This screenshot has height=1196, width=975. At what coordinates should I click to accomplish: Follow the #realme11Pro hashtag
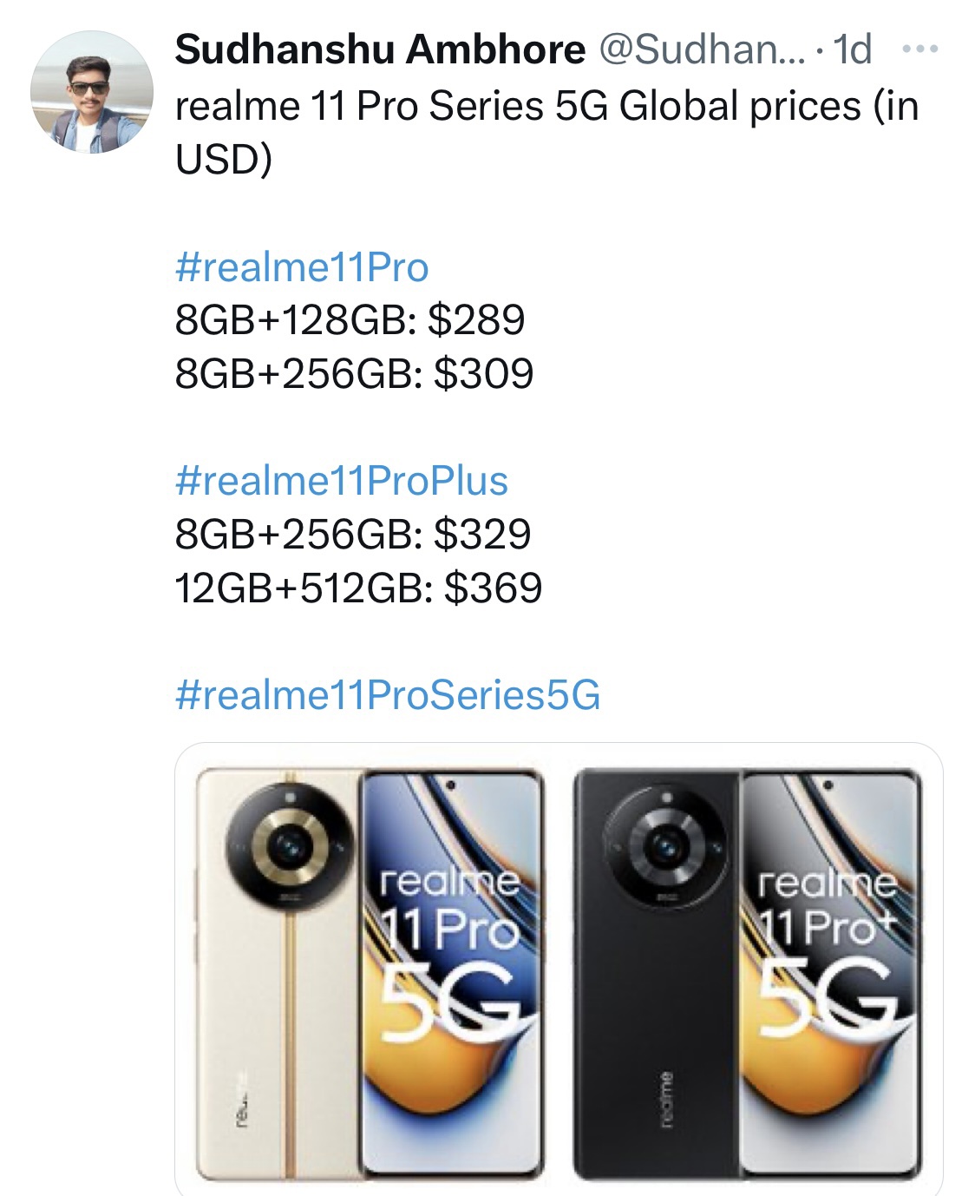coord(302,267)
